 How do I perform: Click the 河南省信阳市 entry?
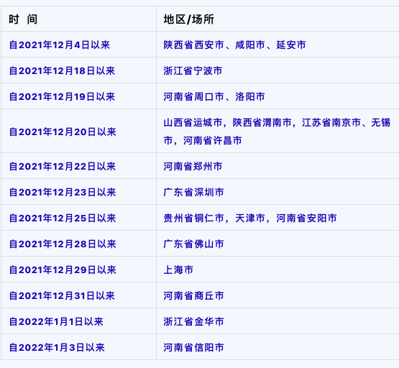coord(193,348)
